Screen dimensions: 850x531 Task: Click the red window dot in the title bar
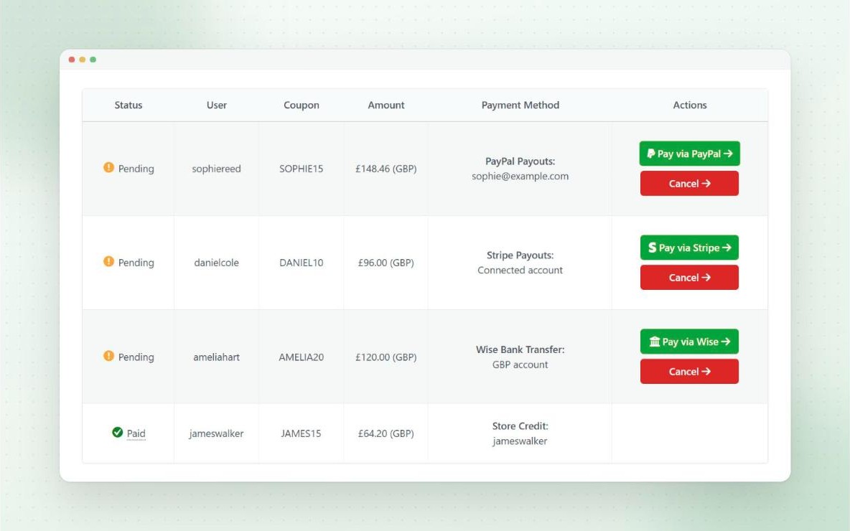click(x=72, y=60)
